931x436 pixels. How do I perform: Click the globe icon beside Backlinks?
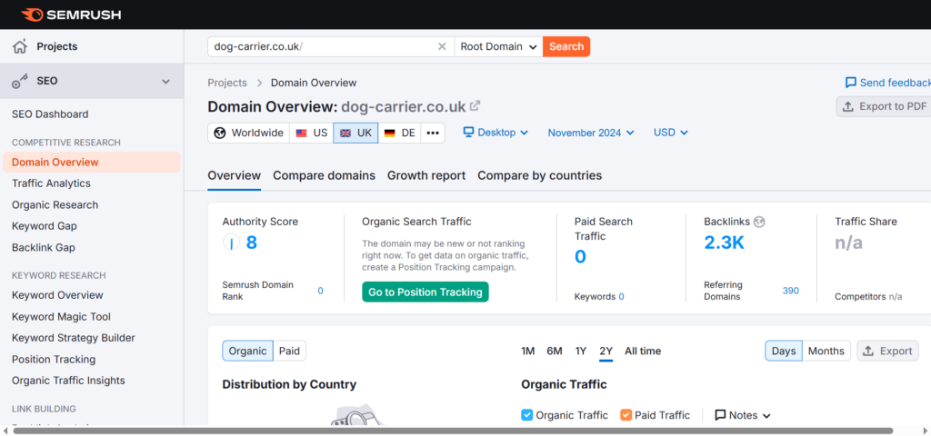tap(759, 222)
